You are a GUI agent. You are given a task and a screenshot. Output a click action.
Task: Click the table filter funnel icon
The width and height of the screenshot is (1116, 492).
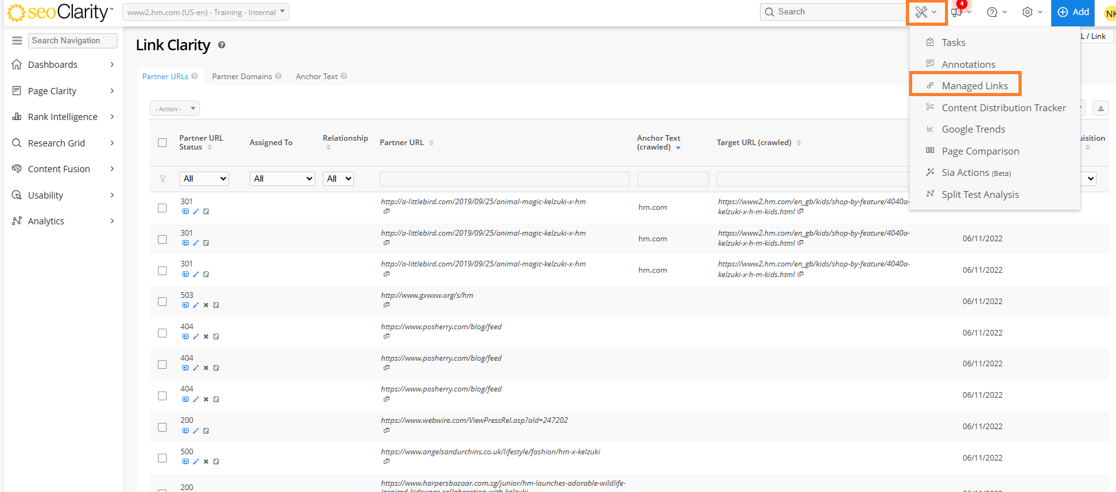162,179
